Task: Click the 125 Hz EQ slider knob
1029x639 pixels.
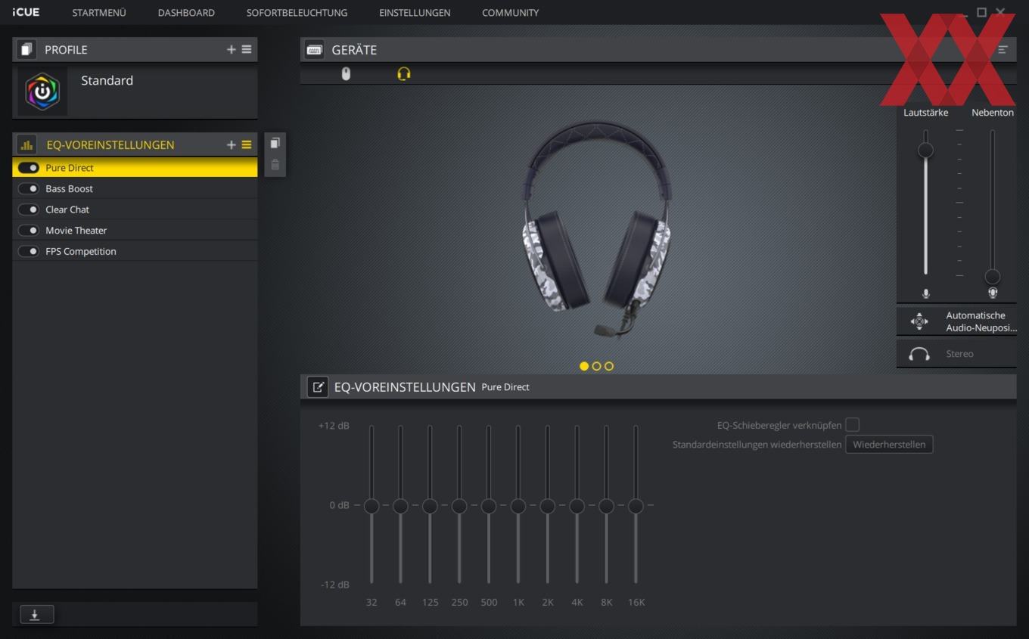Action: pos(430,506)
